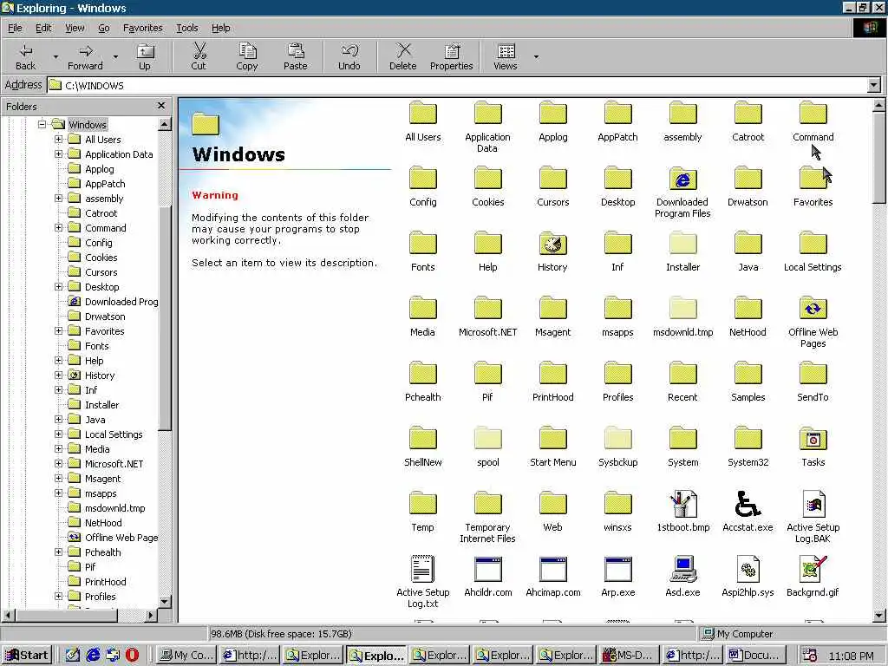Launch Opera from Quick Launch
The width and height of the screenshot is (888, 666).
point(132,656)
